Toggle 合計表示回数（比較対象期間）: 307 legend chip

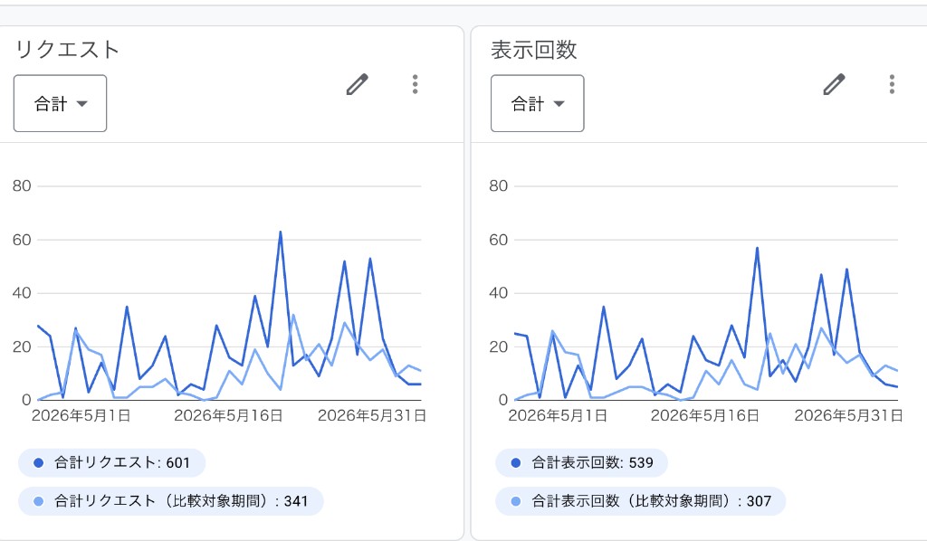click(x=640, y=501)
